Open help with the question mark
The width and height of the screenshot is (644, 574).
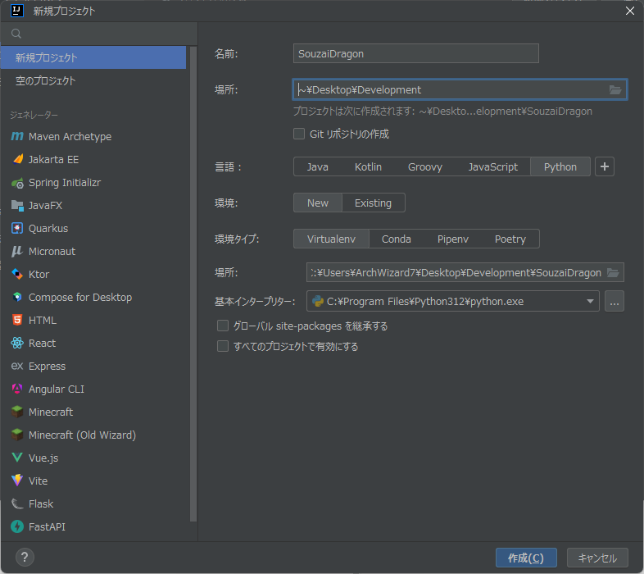pos(25,557)
